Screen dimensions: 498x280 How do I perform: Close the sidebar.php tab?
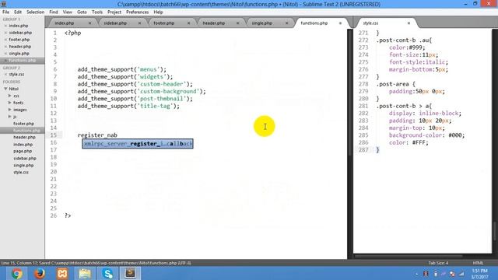139,23
